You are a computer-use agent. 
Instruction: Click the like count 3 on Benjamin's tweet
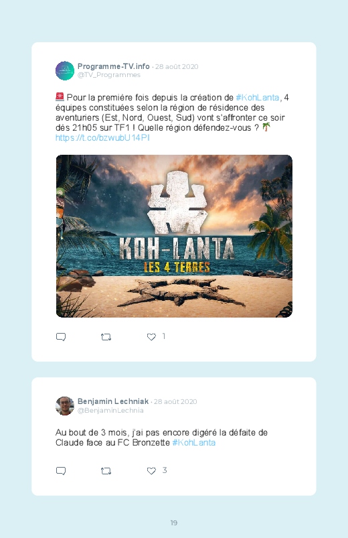[x=165, y=470]
